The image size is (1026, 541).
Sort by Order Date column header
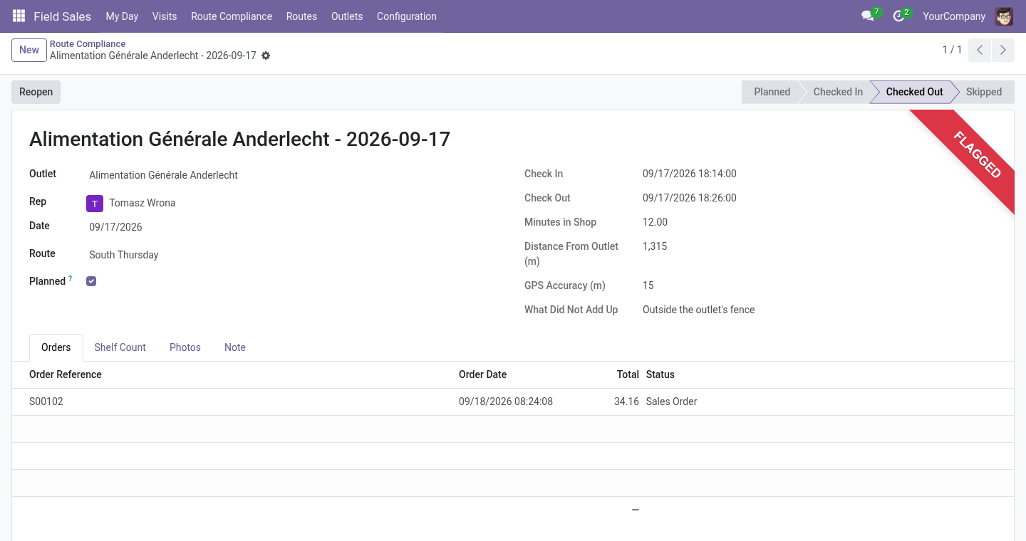pos(483,374)
